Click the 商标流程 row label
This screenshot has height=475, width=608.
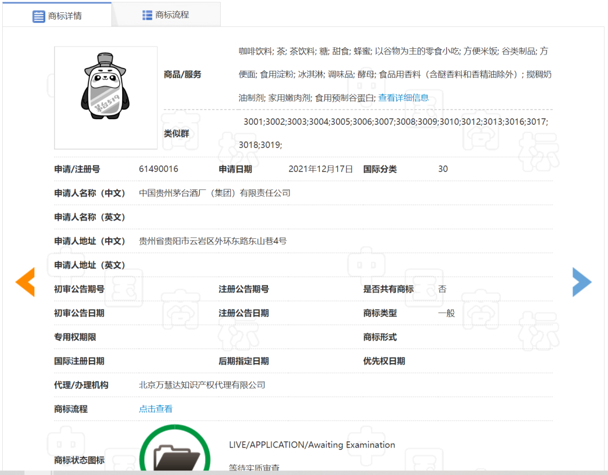tap(71, 409)
